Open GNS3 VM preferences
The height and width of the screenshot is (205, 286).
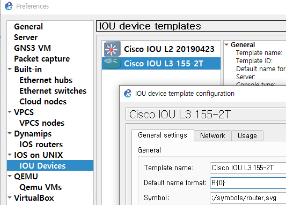pyautogui.click(x=33, y=48)
